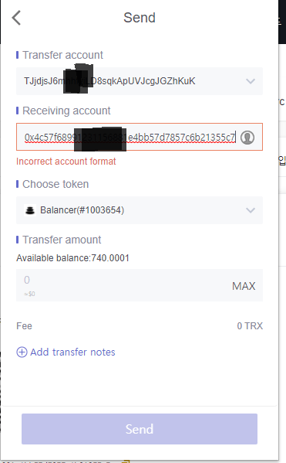Click the plus circle icon for notes
The width and height of the screenshot is (286, 463).
pos(22,352)
